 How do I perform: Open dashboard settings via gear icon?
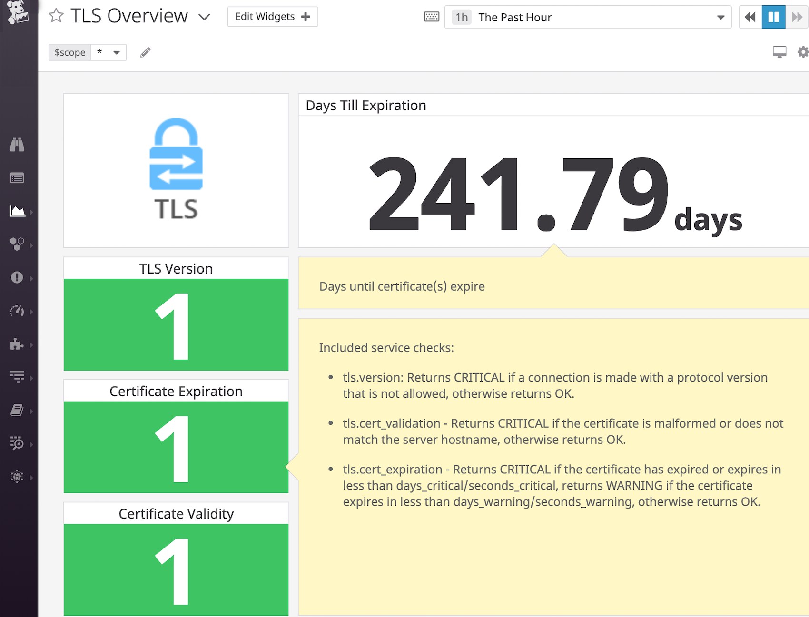point(803,51)
